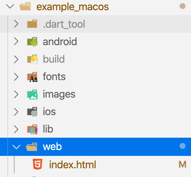This screenshot has width=191, height=177.
Task: Click the build folder icon
Action: point(32,59)
